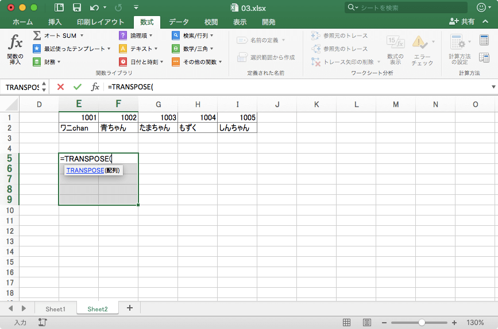Image resolution: width=498 pixels, height=329 pixels.
Task: Expand the Error Check dropdown arrow
Action: click(433, 41)
